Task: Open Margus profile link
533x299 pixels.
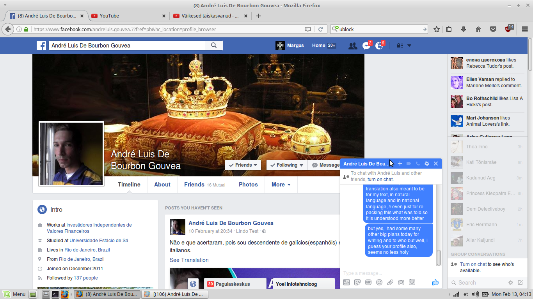Action: (x=290, y=46)
